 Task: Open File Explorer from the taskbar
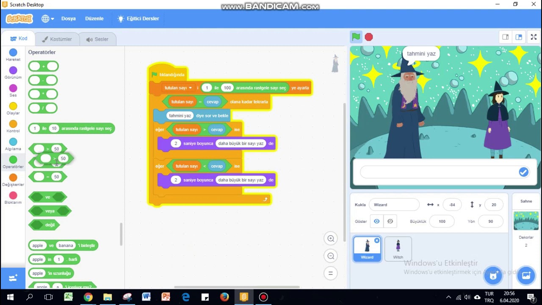coord(107,297)
